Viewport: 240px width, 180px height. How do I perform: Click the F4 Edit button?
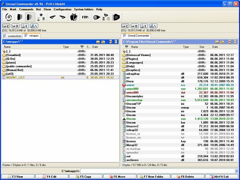coord(52,177)
